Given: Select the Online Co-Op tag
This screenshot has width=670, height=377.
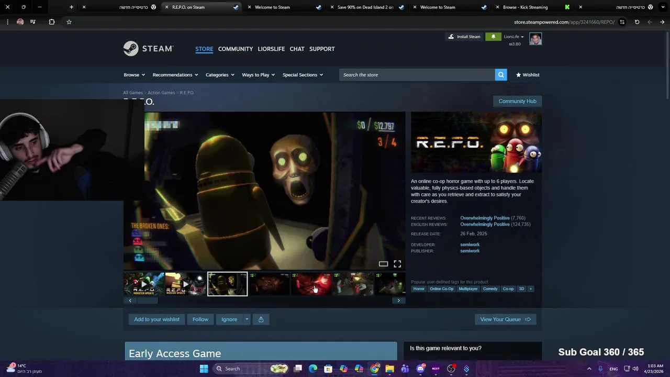Looking at the screenshot, I should coord(442,289).
